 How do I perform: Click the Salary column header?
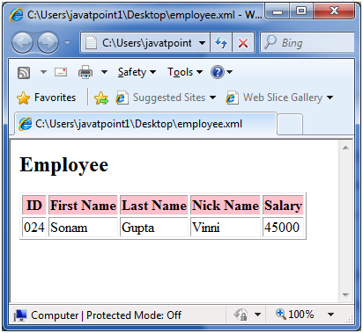tap(283, 206)
